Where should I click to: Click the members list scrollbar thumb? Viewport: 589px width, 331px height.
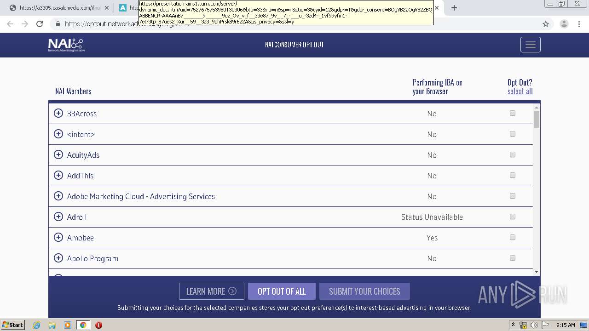(x=537, y=119)
